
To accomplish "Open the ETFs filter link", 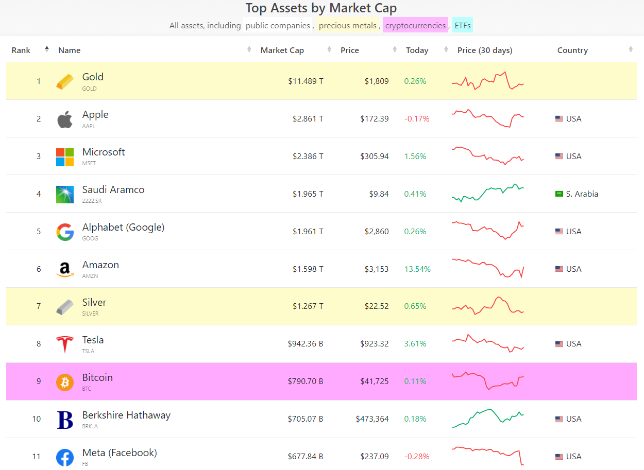I will (x=463, y=25).
